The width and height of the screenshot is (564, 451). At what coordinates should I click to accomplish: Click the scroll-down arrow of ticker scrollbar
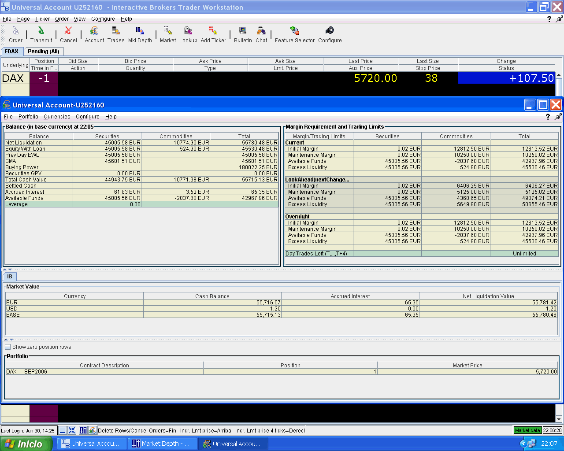pos(559,419)
